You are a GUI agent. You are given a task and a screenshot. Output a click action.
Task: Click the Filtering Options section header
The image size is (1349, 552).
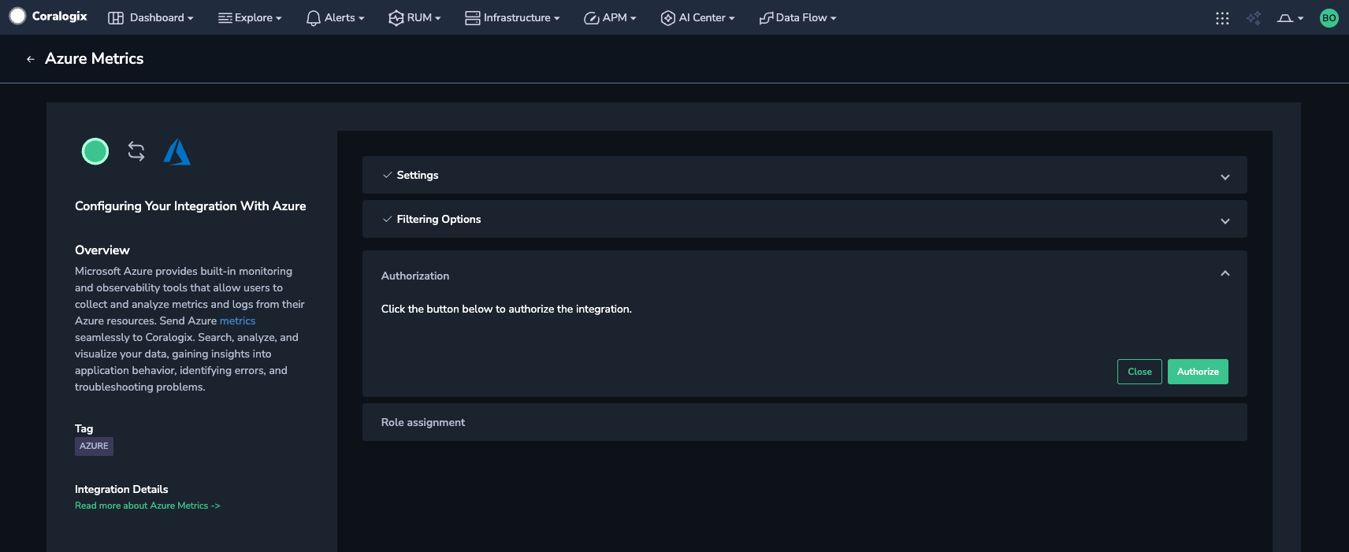(x=805, y=219)
